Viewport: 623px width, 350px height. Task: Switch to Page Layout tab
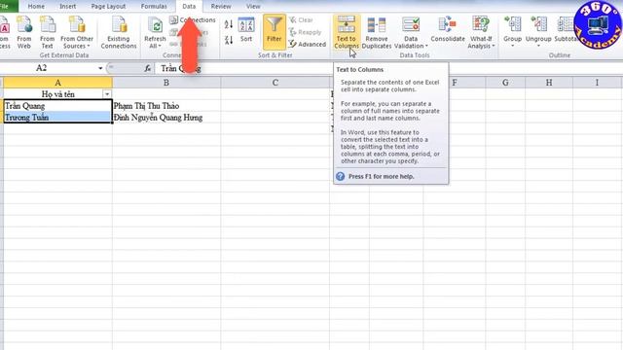108,7
